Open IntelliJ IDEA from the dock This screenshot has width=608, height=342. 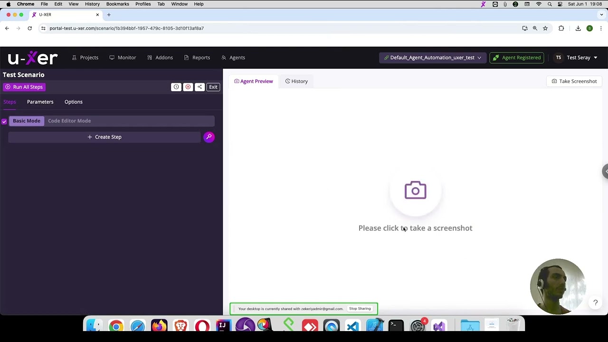223,326
